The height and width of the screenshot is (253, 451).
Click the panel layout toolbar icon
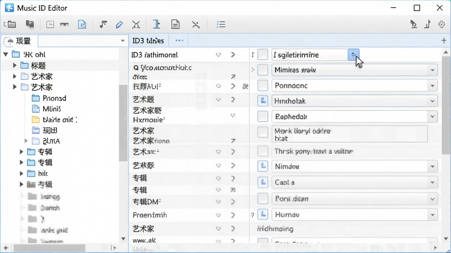50,25
